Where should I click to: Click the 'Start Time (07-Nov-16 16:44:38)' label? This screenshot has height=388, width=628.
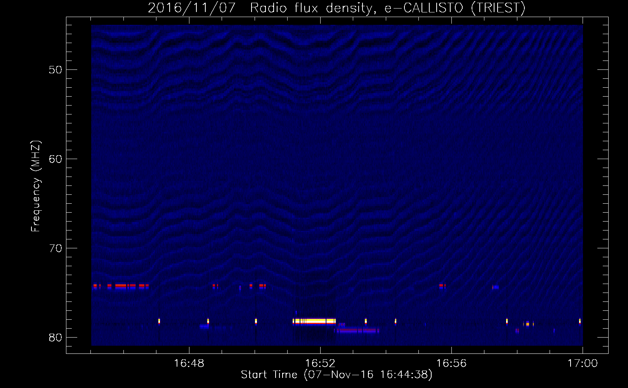tap(337, 375)
